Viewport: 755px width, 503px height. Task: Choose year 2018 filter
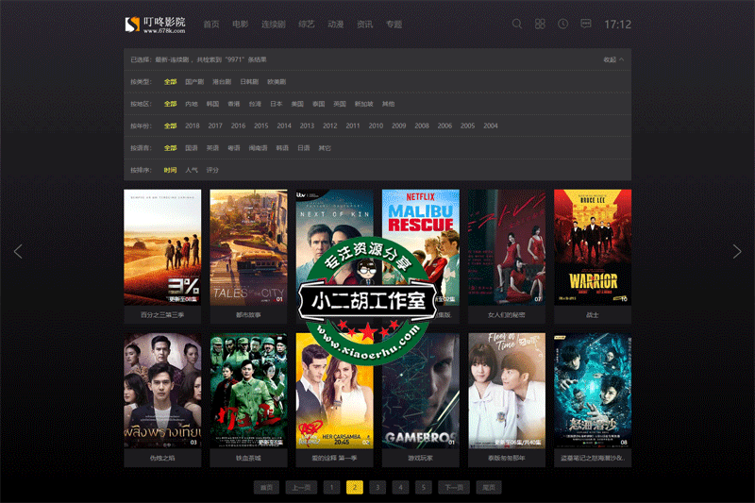(193, 126)
